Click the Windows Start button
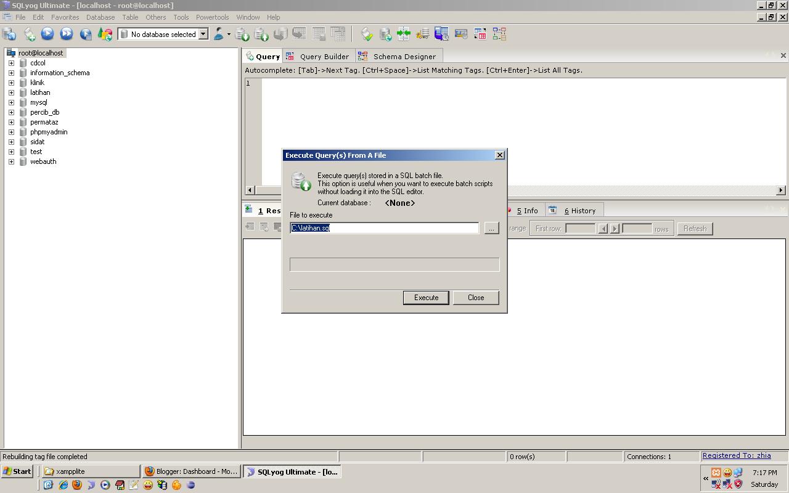The height and width of the screenshot is (493, 789). point(17,471)
